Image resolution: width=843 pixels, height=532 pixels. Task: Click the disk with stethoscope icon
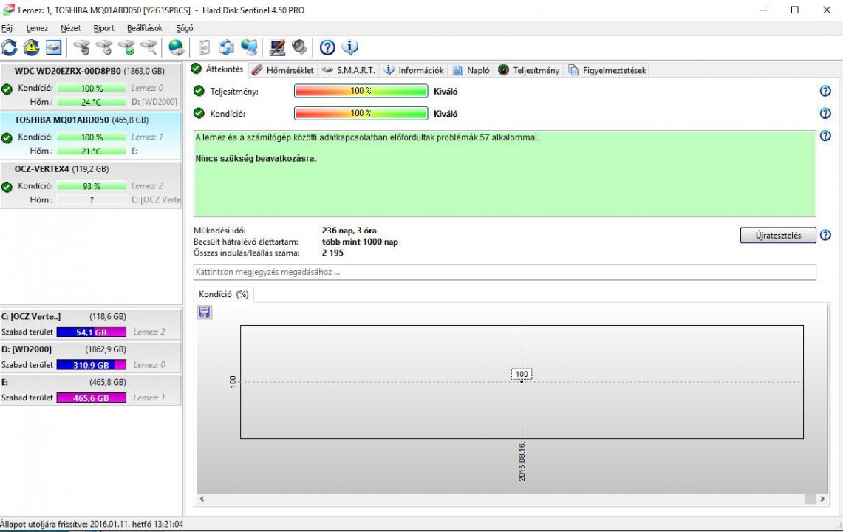82,48
